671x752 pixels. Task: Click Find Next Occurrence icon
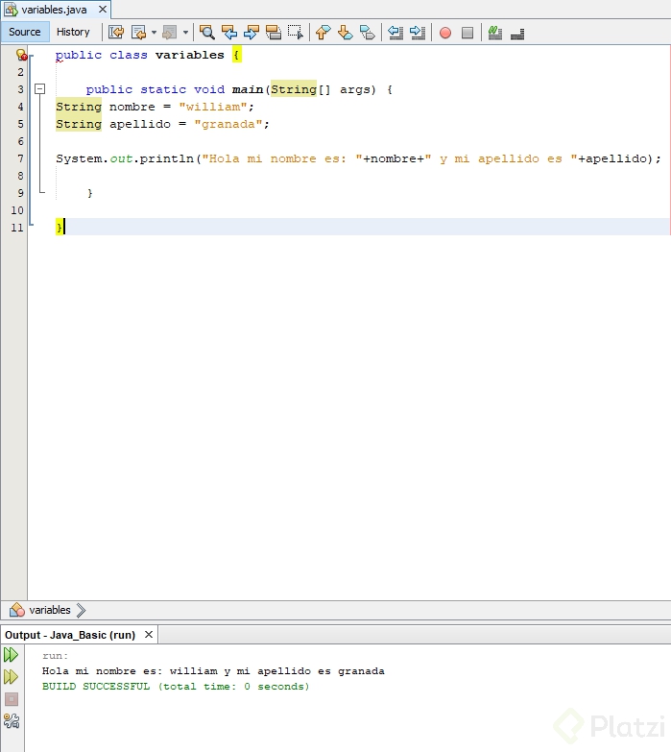tap(252, 32)
